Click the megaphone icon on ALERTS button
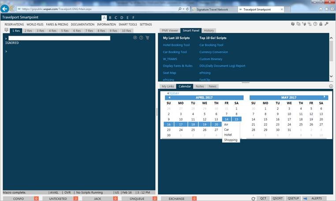Image resolution: width=336 pixels, height=201 pixels. click(x=305, y=198)
